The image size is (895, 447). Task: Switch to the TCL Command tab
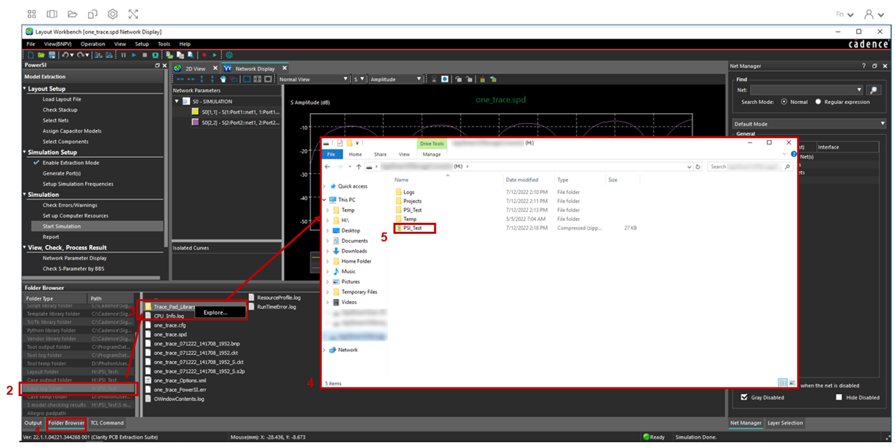[107, 423]
